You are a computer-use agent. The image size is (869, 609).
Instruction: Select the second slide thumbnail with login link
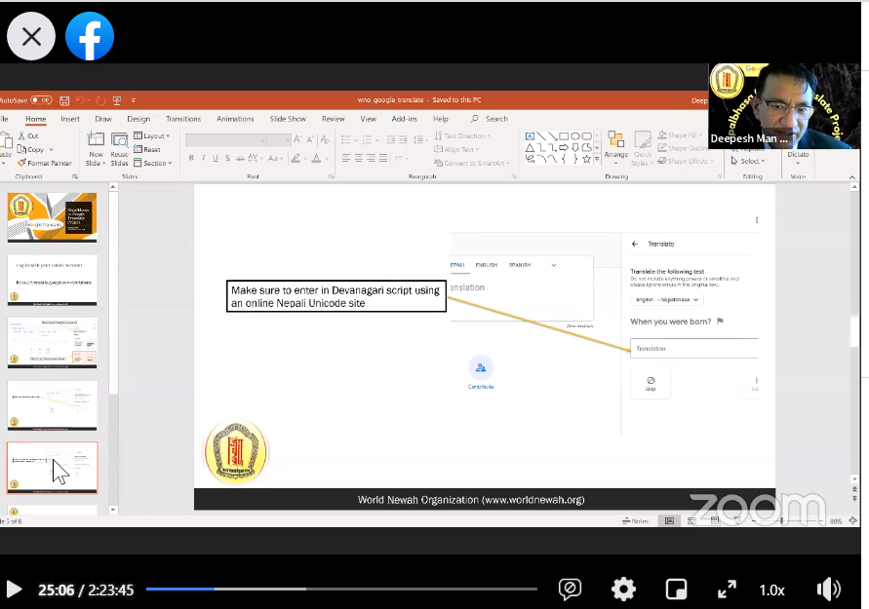pos(52,281)
